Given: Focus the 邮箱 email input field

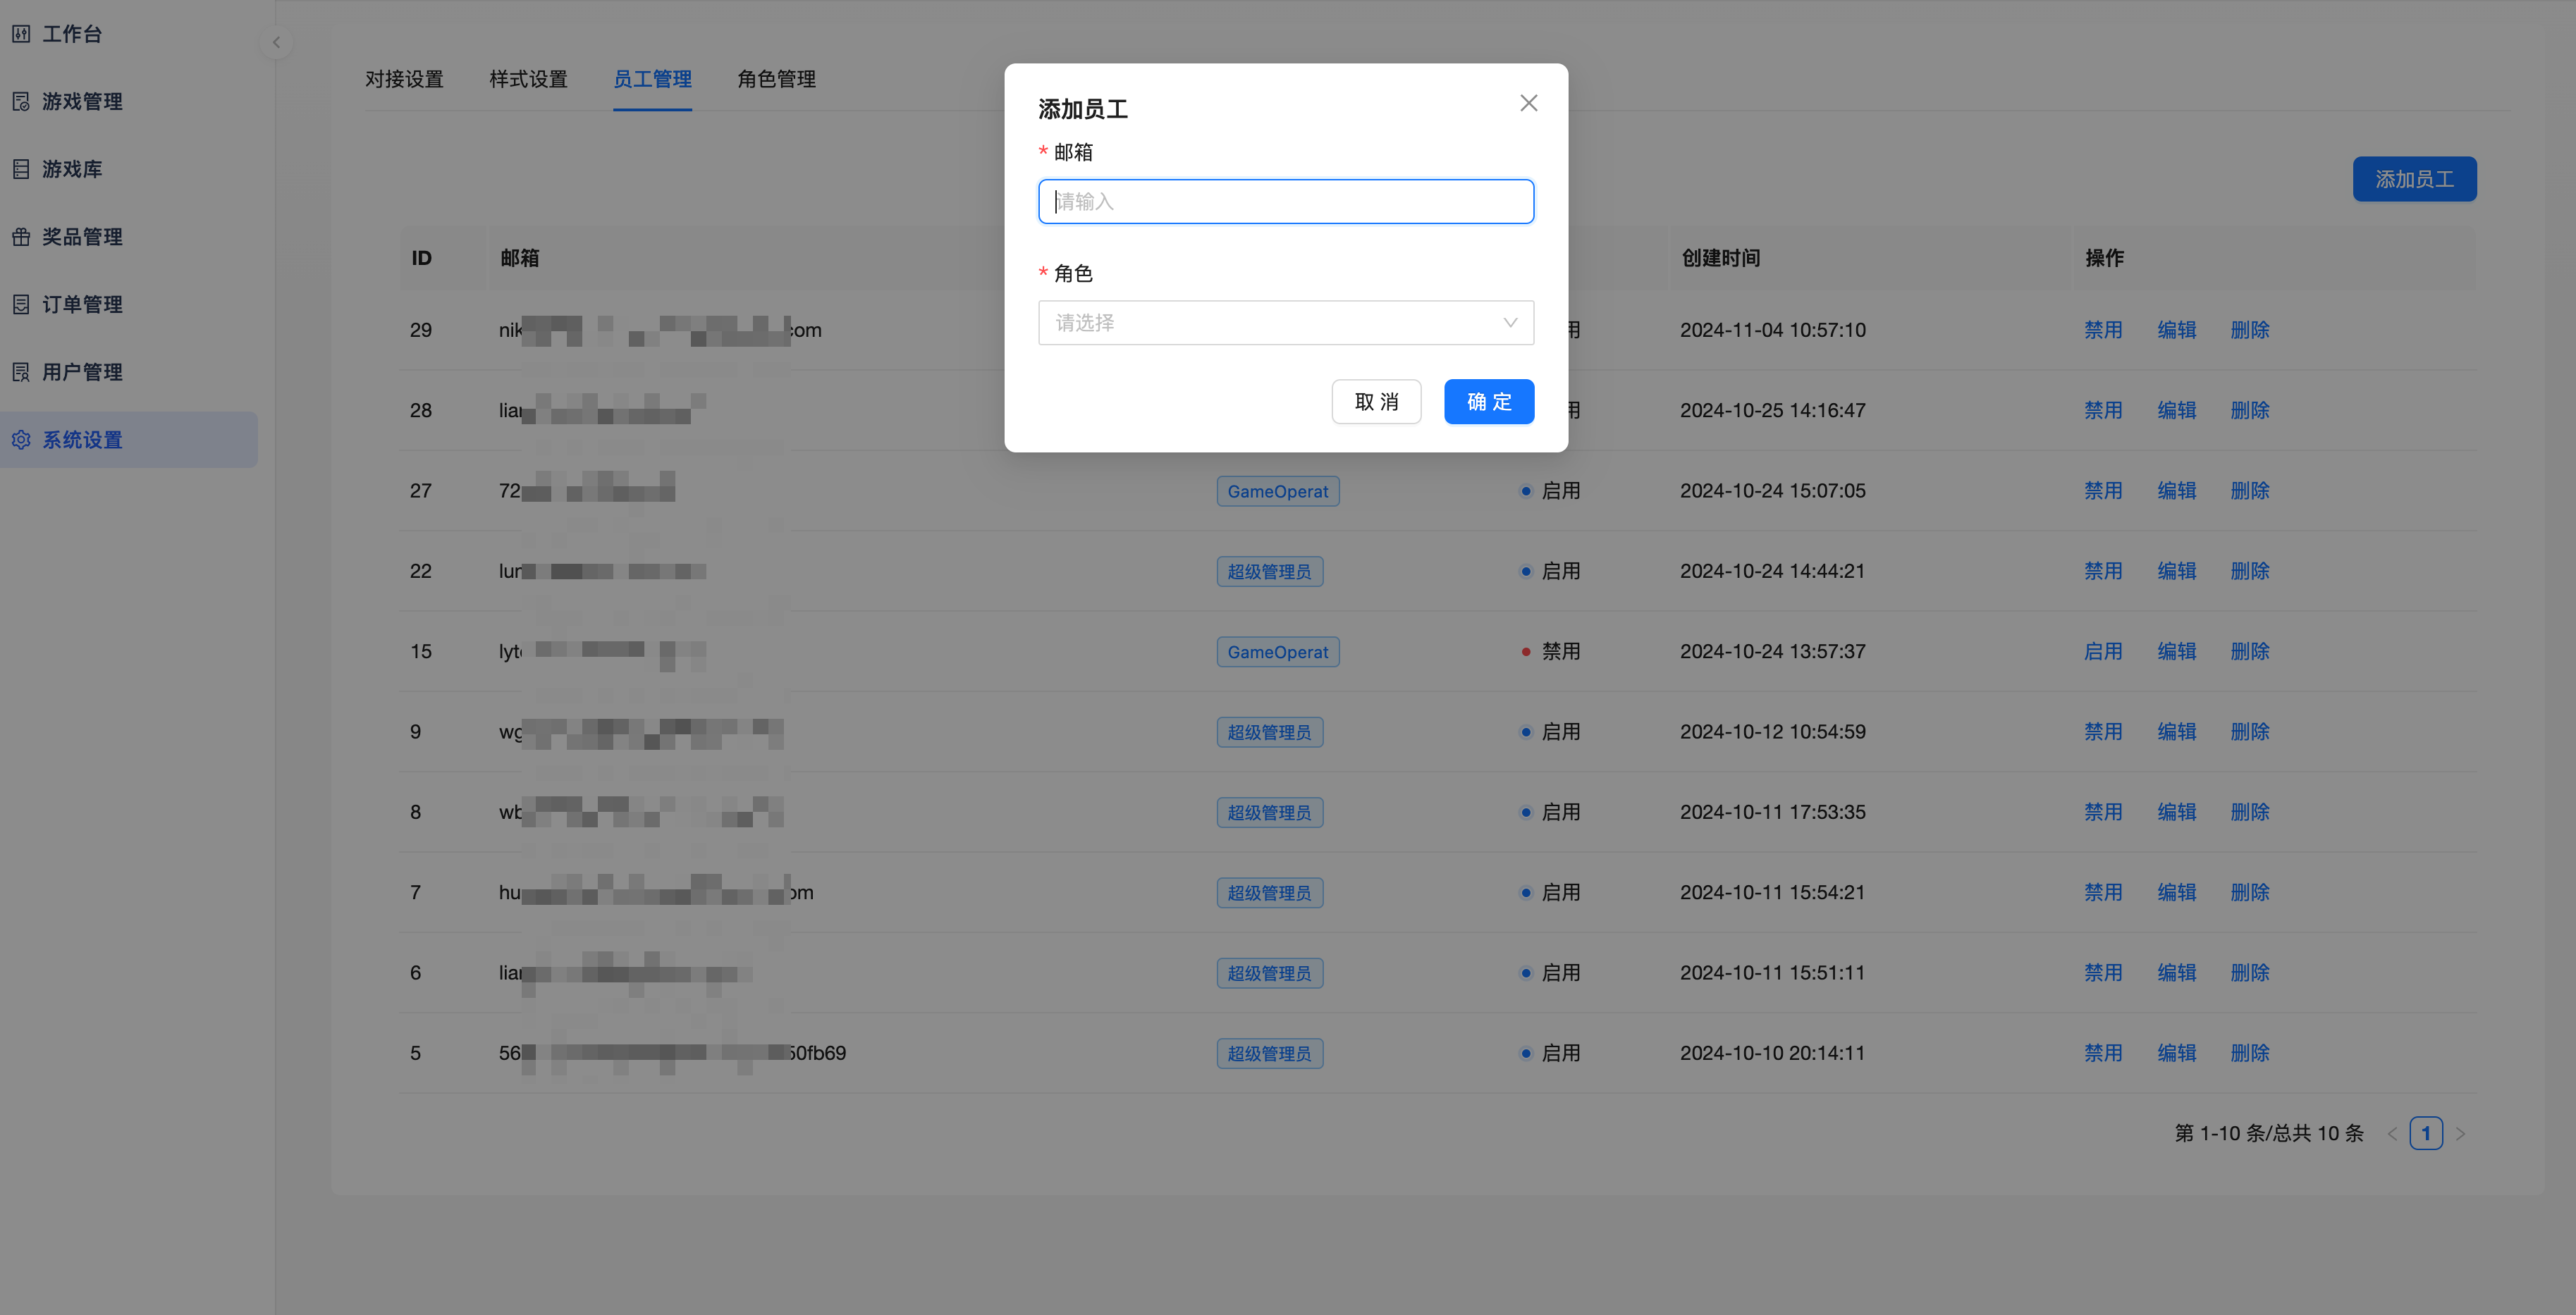Looking at the screenshot, I should tap(1285, 202).
